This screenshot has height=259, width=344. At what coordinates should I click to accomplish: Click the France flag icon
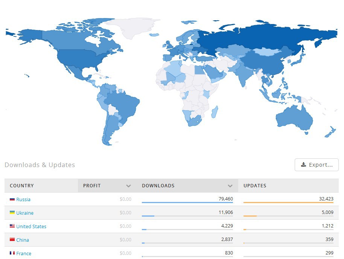12,253
